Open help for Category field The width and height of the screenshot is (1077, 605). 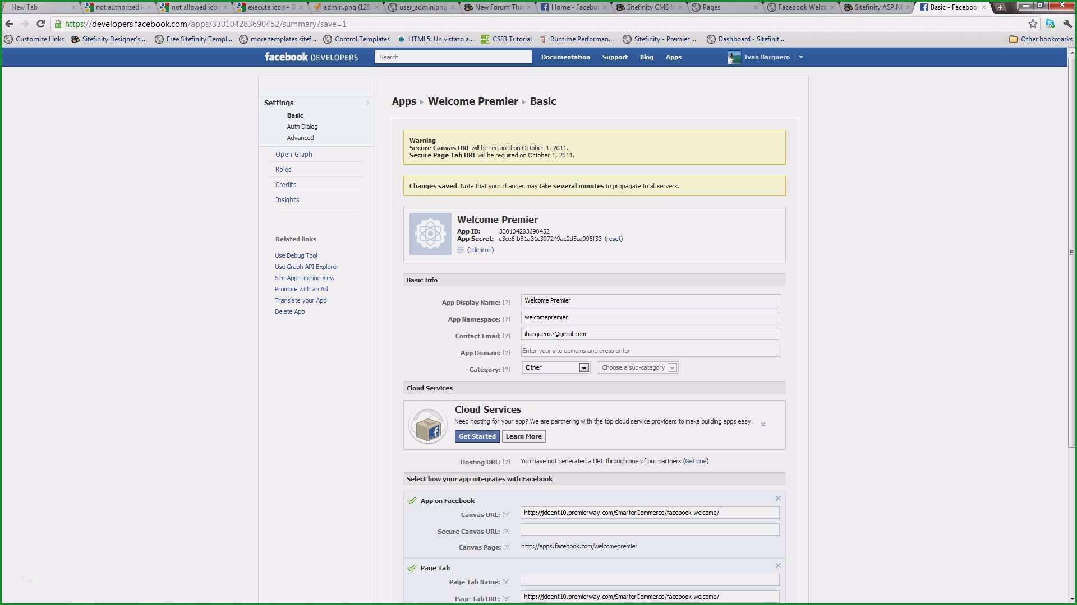click(x=507, y=369)
